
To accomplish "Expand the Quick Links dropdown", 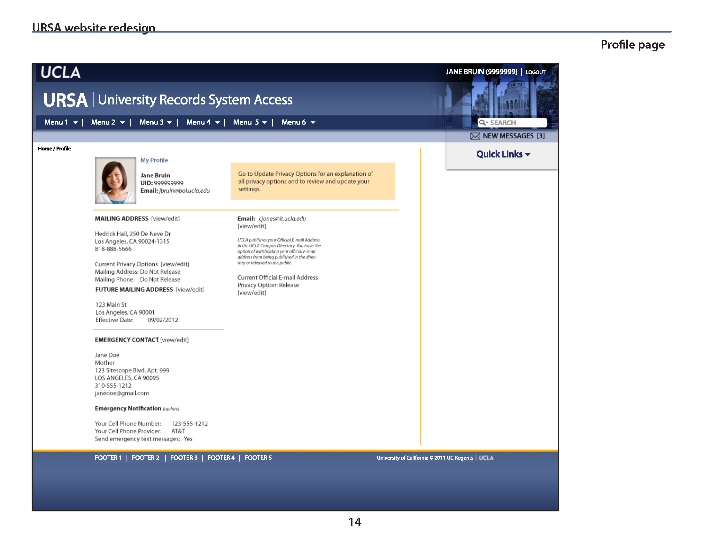I will (x=503, y=154).
